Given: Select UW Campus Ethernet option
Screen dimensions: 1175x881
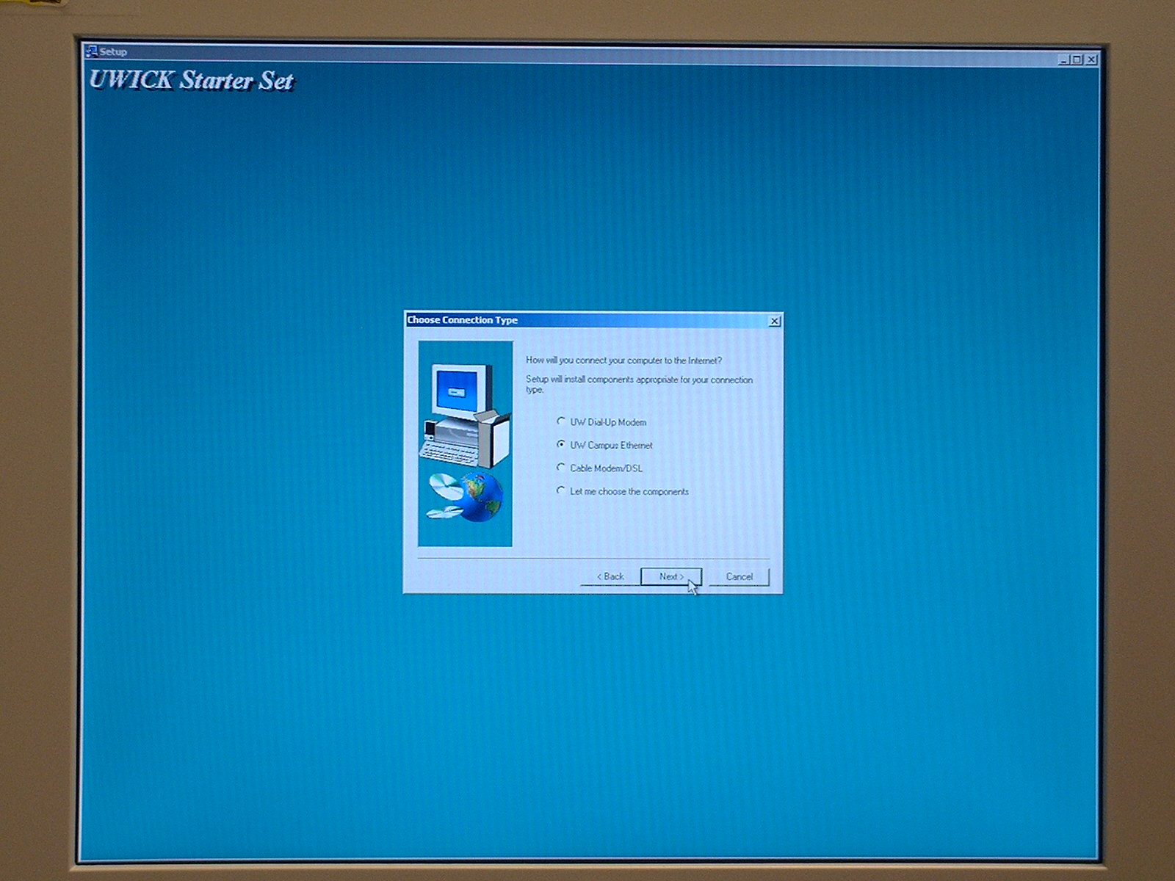Looking at the screenshot, I should [561, 445].
